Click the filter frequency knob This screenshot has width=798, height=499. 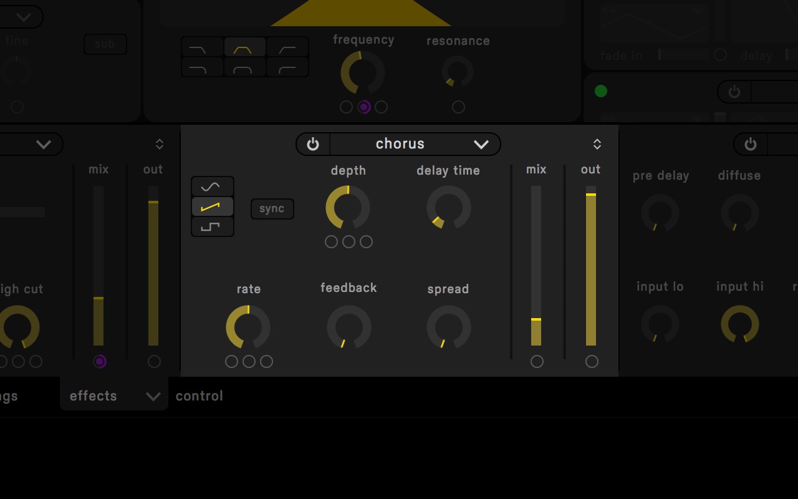pos(363,72)
